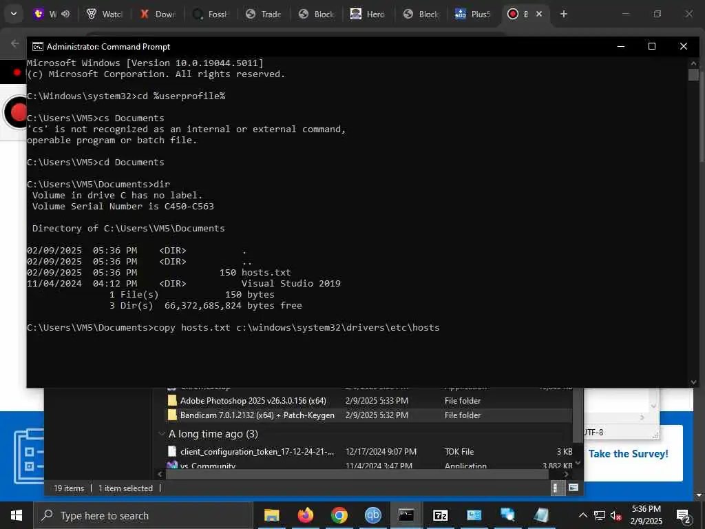
Task: Select the client_configuration_token file
Action: point(369,452)
